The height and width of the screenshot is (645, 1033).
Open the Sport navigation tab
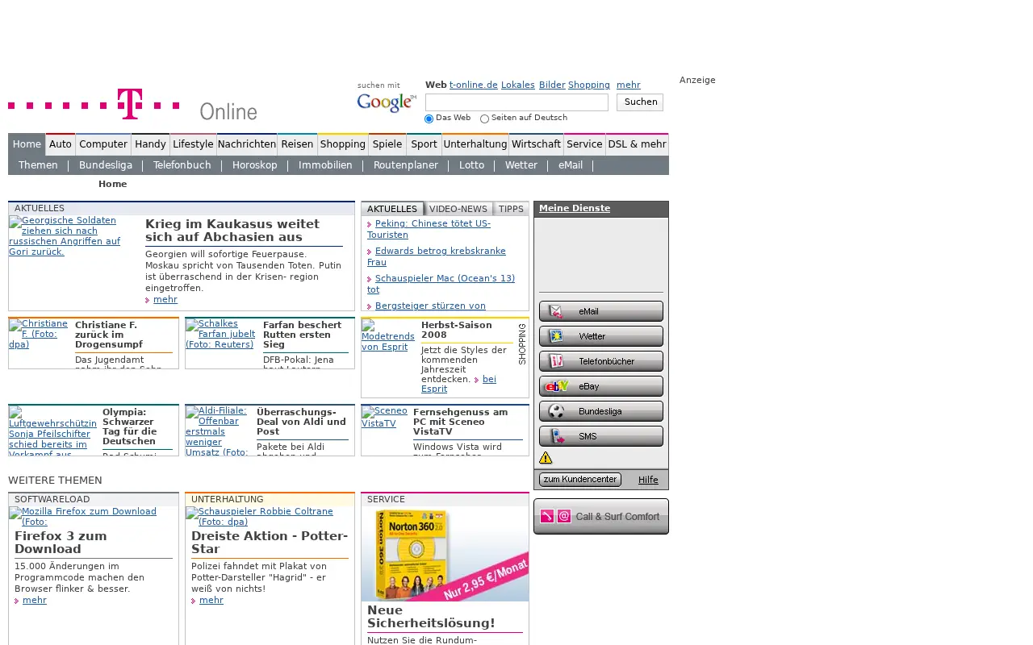point(424,144)
